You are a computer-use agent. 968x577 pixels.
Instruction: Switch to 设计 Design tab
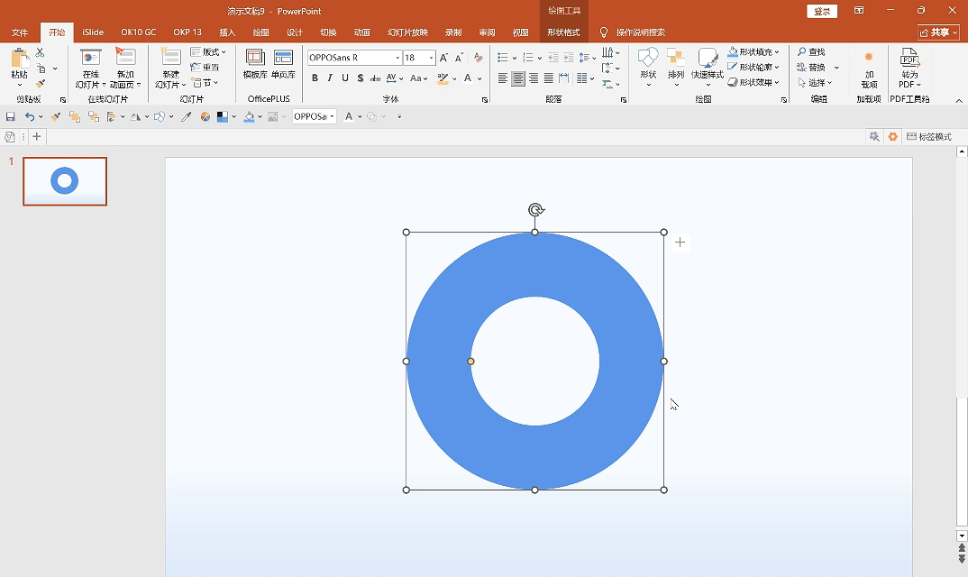[295, 32]
